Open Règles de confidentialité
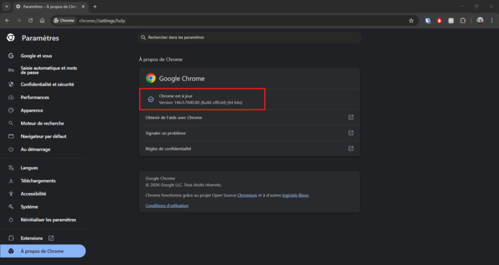The width and height of the screenshot is (499, 265). point(249,148)
